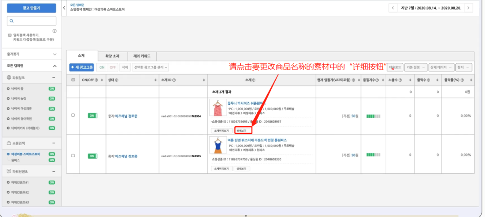Sort by the 클릭률(%) column arrows
485x217 pixels.
(x=471, y=80)
